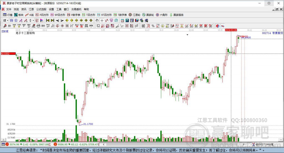Viewport: 284px width, 153px height.
Task: Jump to last bar icon
Action: (52, 21)
